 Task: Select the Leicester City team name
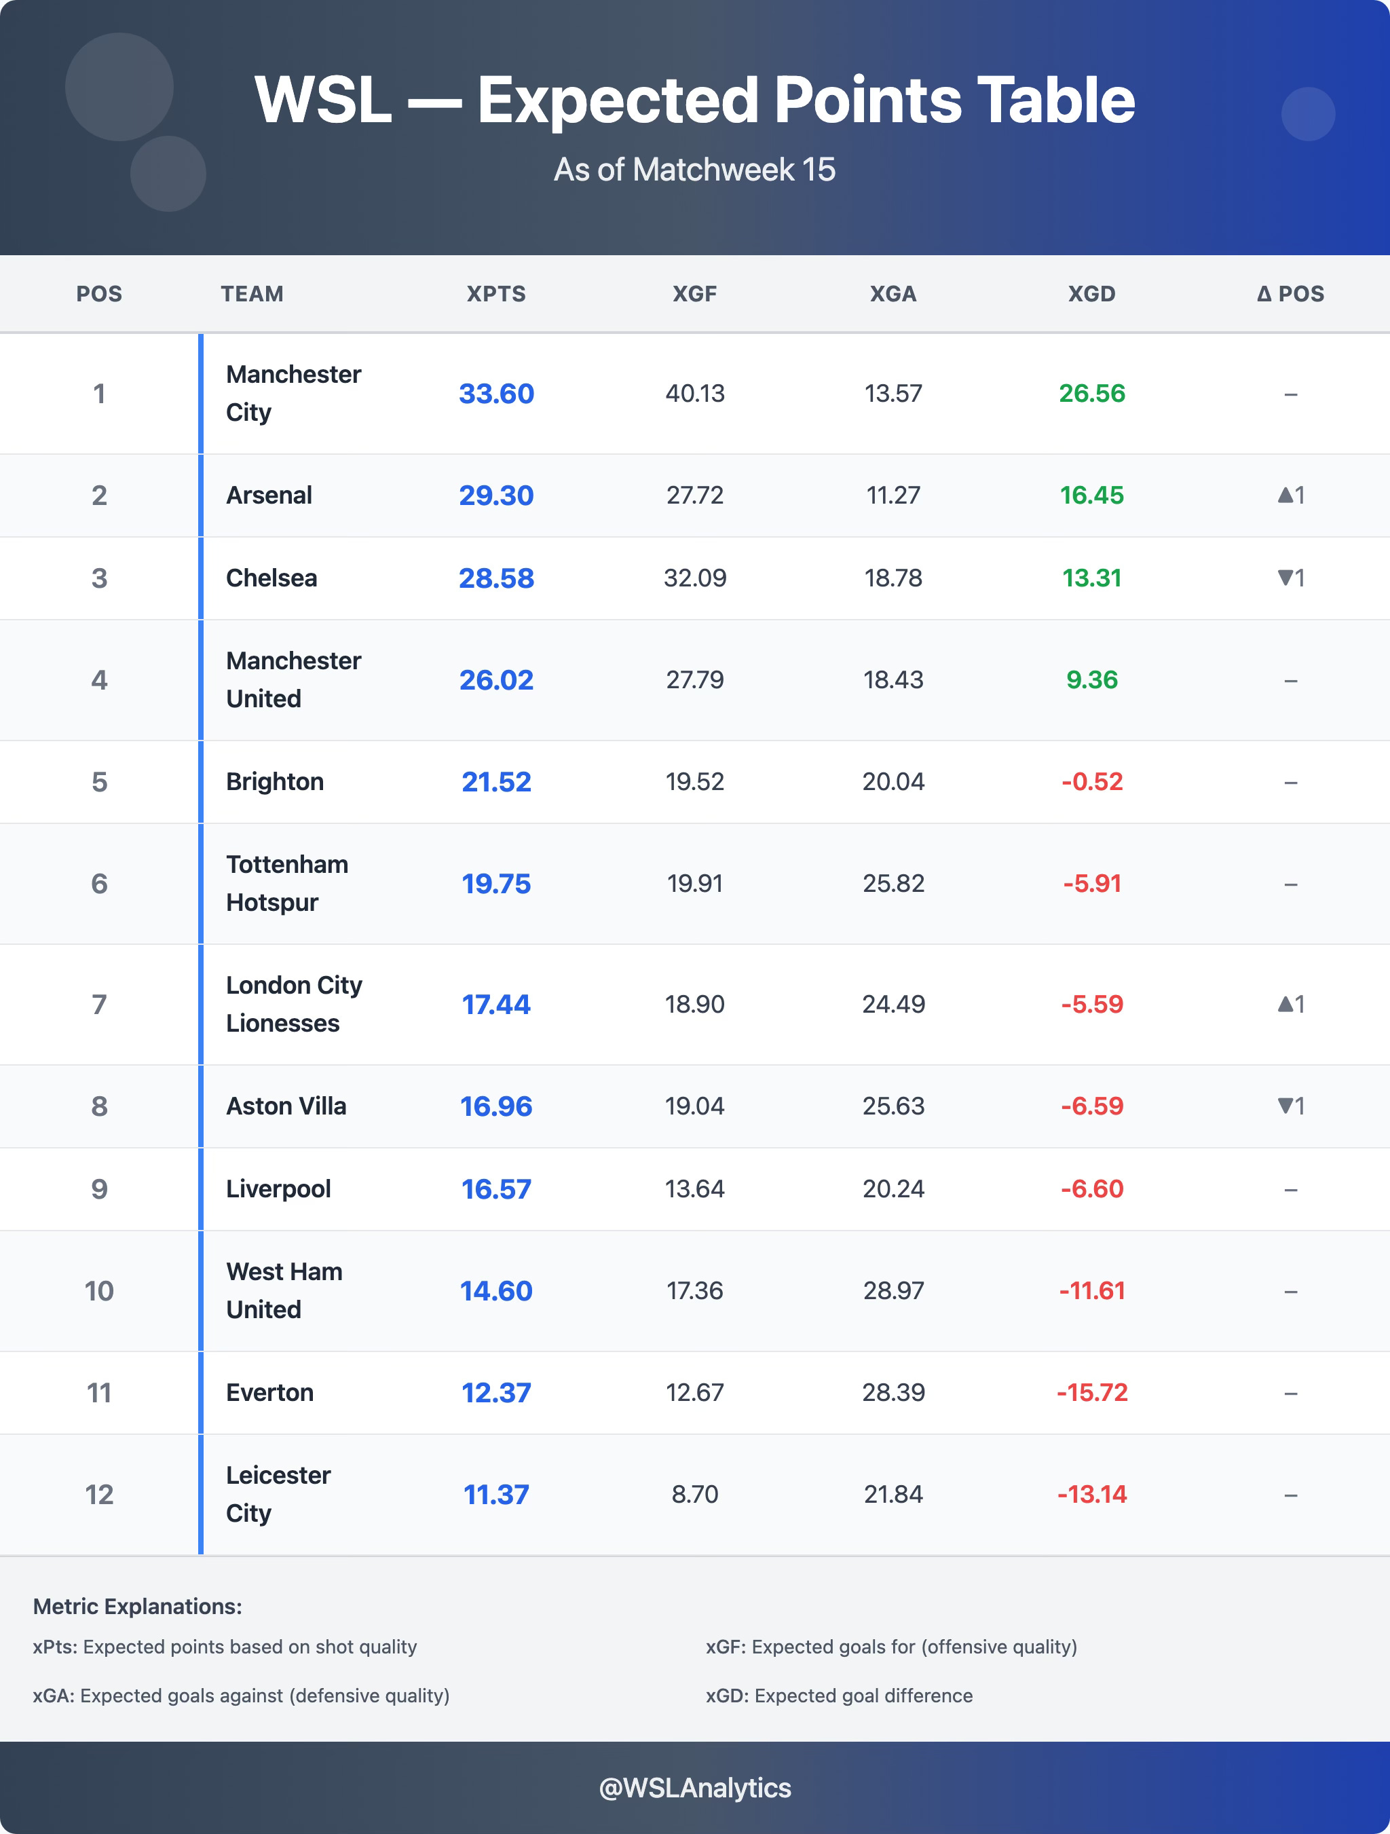pyautogui.click(x=278, y=1494)
